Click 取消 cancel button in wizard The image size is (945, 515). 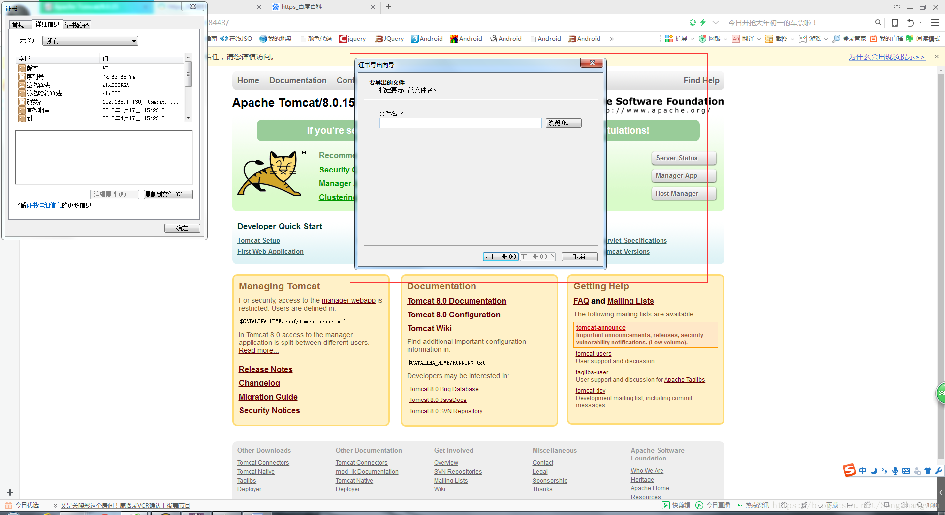pyautogui.click(x=579, y=257)
